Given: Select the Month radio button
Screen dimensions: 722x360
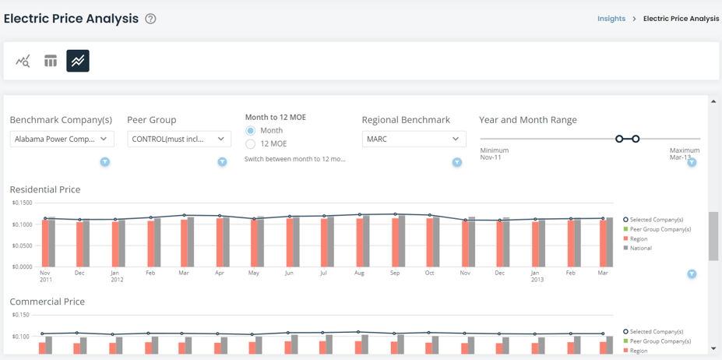Looking at the screenshot, I should [x=251, y=130].
